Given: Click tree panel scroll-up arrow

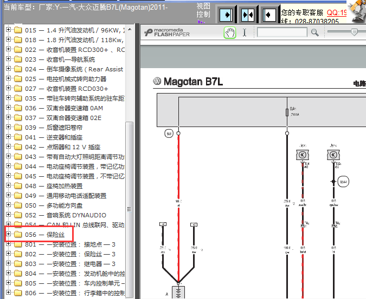Looking at the screenshot, I should 130,30.
